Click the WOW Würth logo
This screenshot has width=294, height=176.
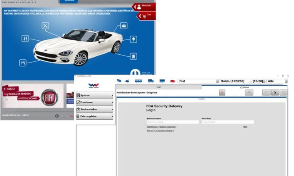[94, 86]
